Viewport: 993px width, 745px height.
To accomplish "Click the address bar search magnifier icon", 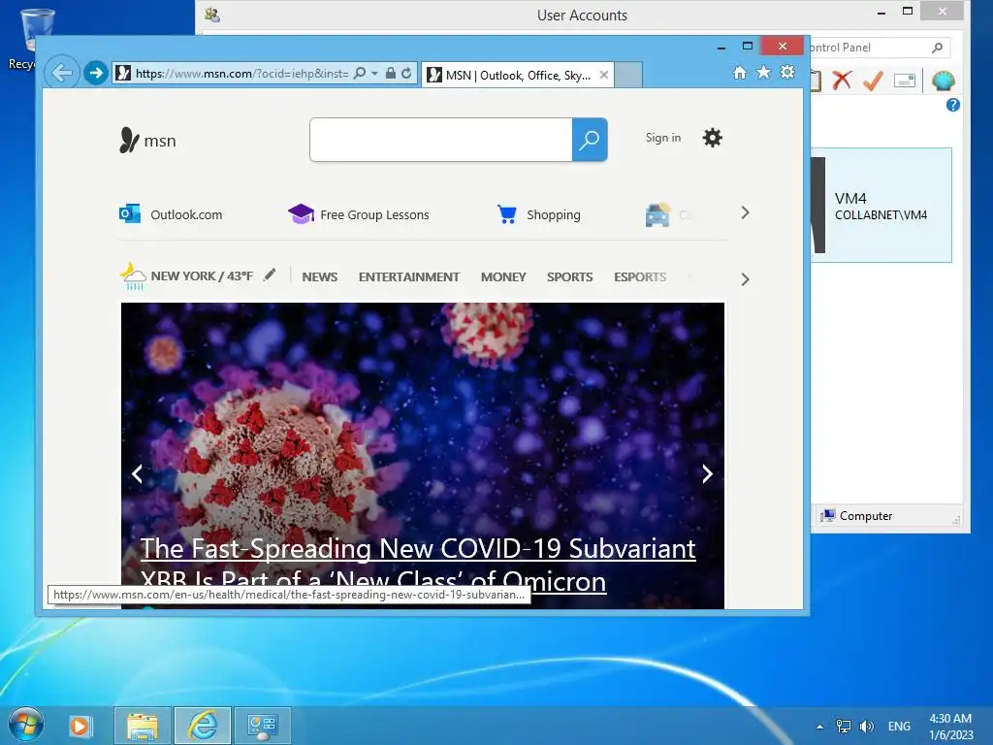I will pos(359,73).
